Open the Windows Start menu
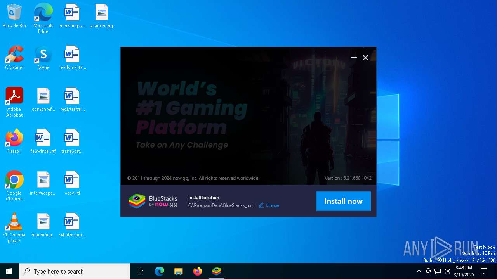Viewport: 497px width, 279px height. click(9, 271)
